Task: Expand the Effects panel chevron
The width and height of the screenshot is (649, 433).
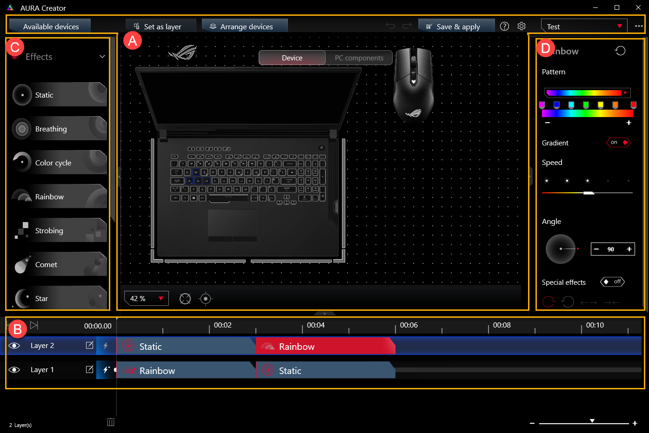Action: 102,57
